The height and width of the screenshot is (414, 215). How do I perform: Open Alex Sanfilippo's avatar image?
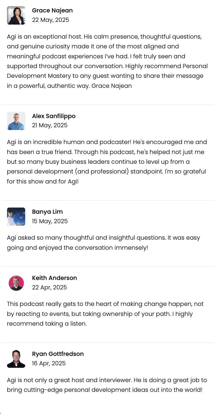[x=16, y=121]
